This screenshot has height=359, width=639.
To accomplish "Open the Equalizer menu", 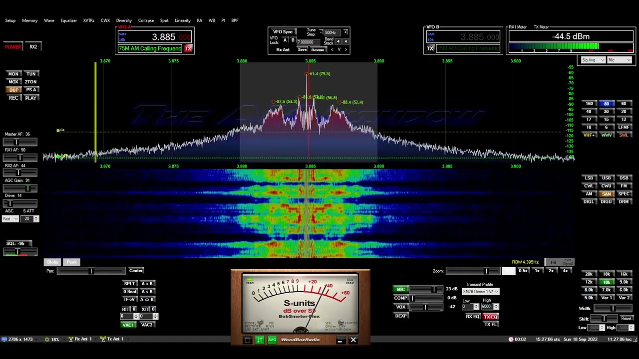I will pyautogui.click(x=68, y=20).
